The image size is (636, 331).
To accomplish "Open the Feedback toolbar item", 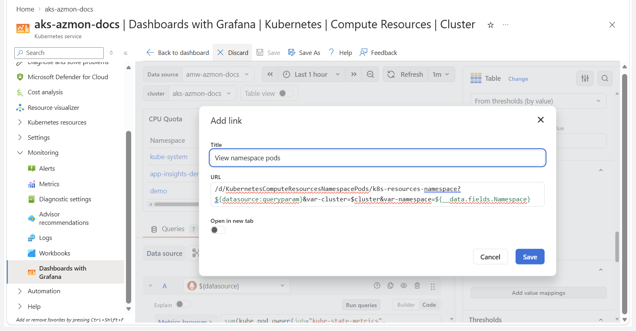I will (378, 53).
